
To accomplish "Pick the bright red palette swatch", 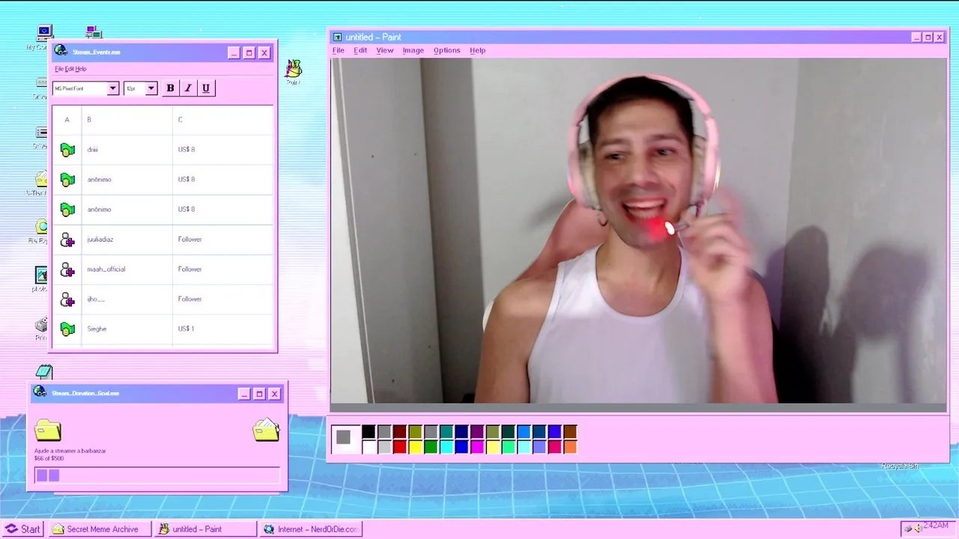I will [x=399, y=447].
